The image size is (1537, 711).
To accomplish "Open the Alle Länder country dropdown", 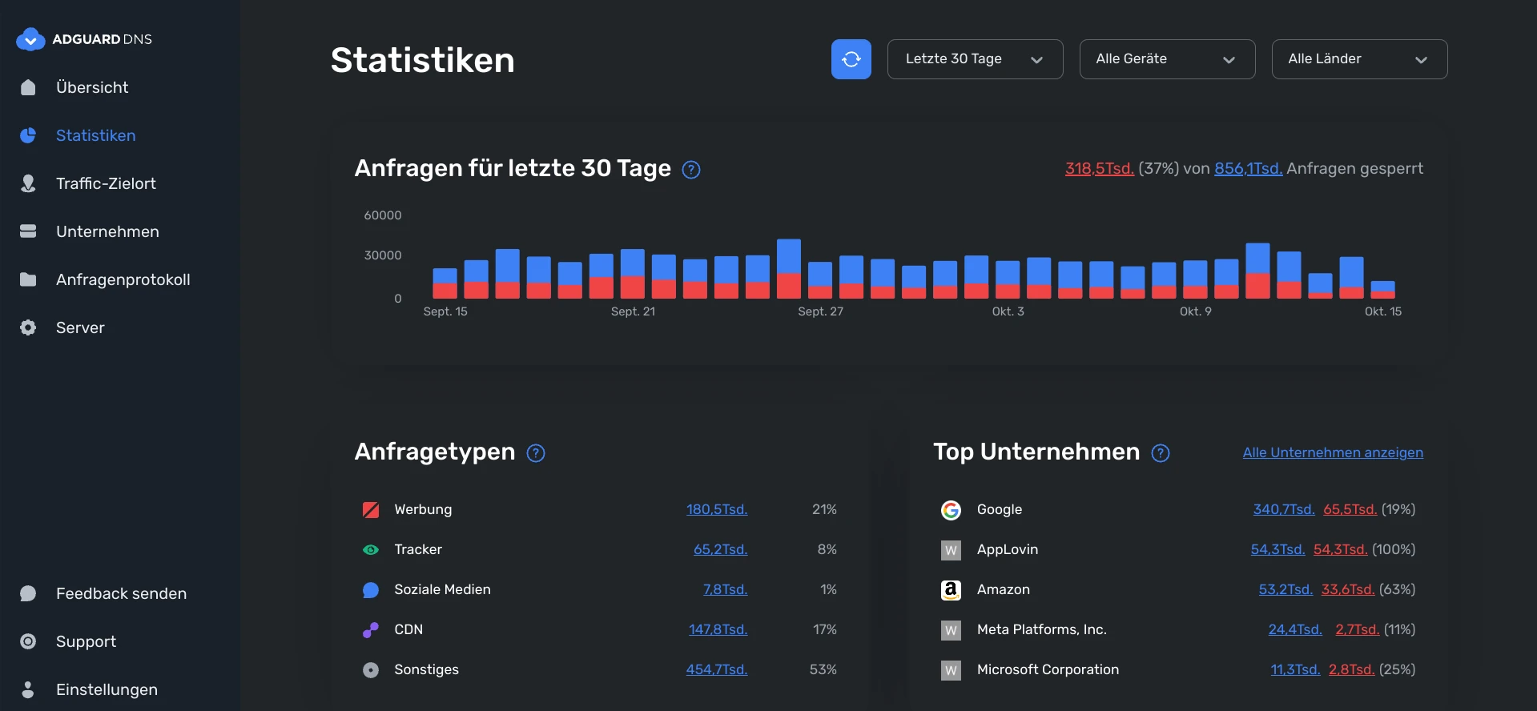I will (1359, 59).
